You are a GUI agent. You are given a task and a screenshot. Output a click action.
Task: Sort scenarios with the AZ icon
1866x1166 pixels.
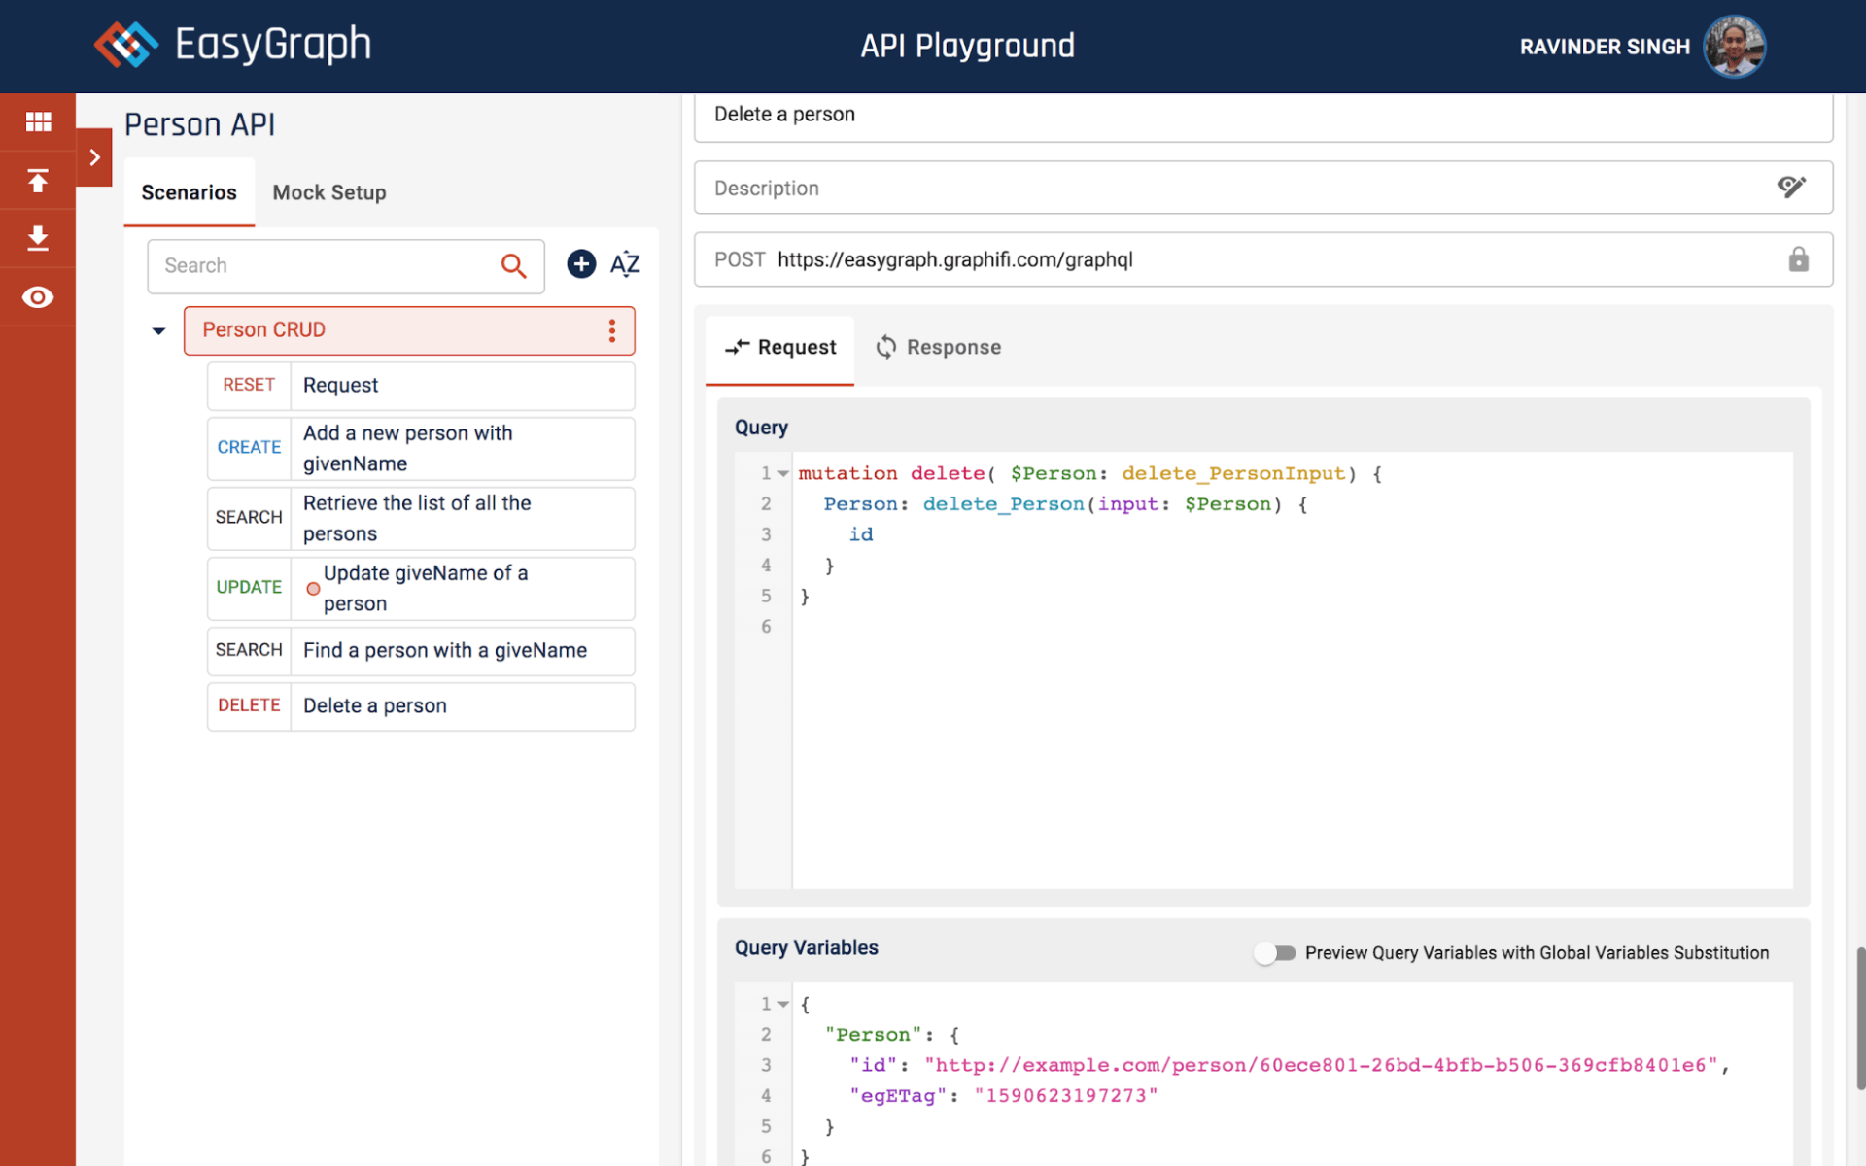(625, 264)
